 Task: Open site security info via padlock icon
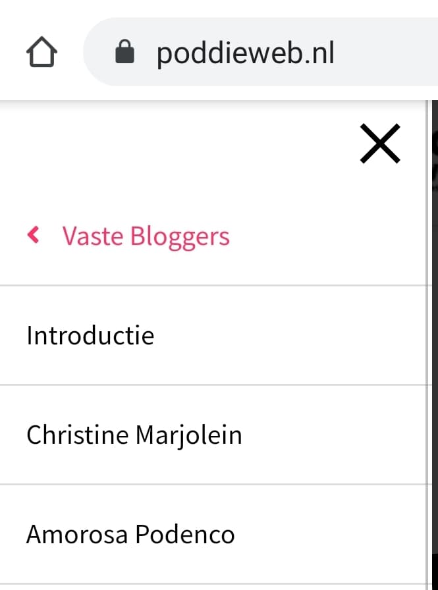[x=124, y=51]
